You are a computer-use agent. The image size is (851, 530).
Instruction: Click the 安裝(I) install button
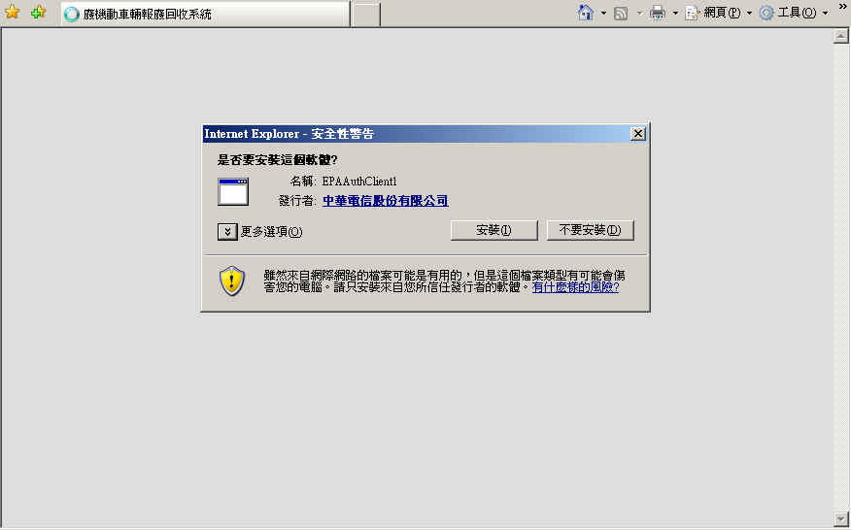click(x=494, y=230)
